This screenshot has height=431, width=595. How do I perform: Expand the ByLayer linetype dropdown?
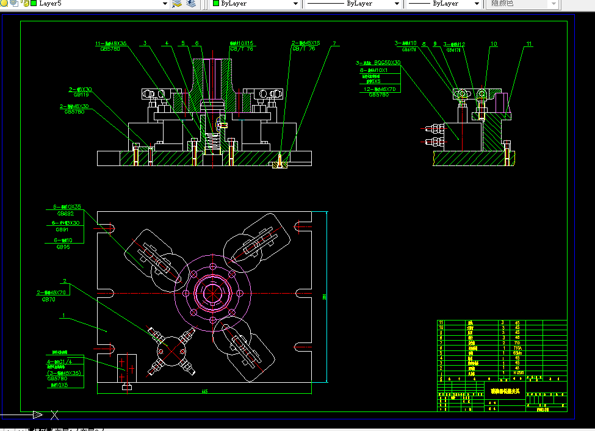[396, 4]
